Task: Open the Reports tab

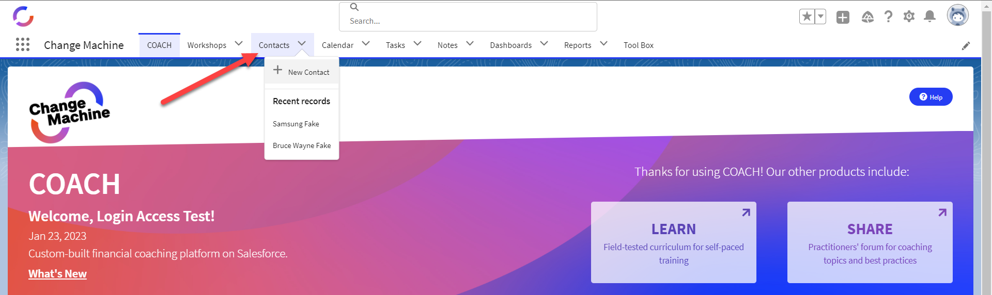Action: [x=578, y=45]
